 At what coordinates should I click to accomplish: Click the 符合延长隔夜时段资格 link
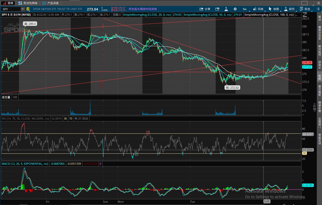pyautogui.click(x=143, y=9)
